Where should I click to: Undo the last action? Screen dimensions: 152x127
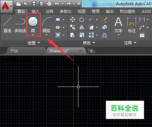point(57,4)
